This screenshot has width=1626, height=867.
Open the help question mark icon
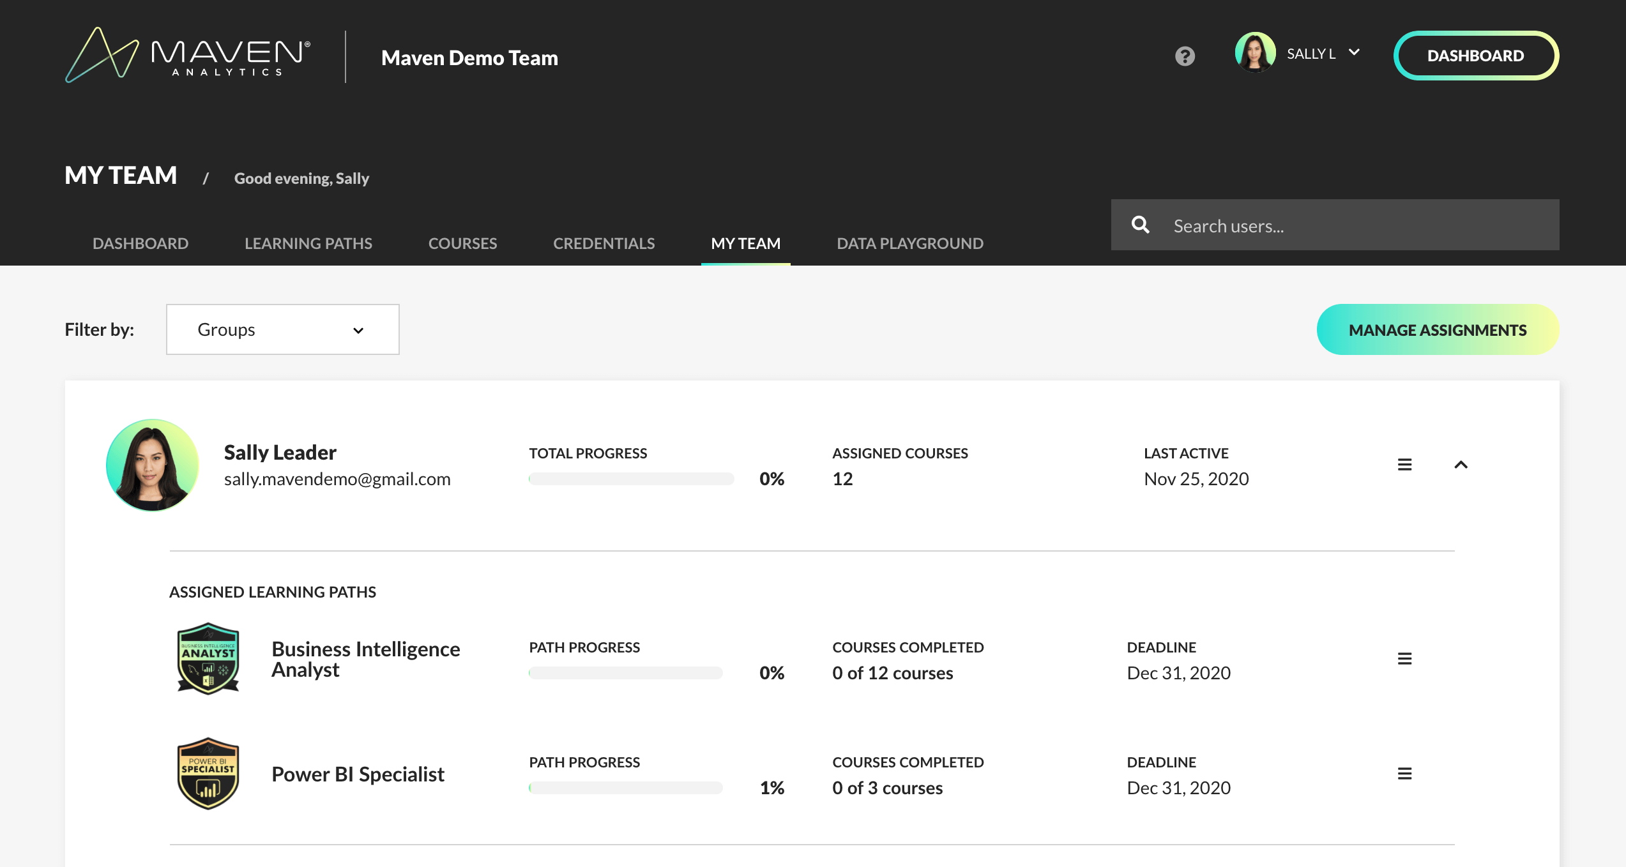pos(1185,56)
